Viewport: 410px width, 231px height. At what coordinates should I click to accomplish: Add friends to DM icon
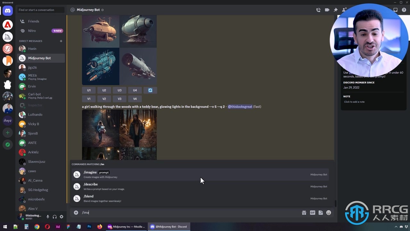click(344, 10)
